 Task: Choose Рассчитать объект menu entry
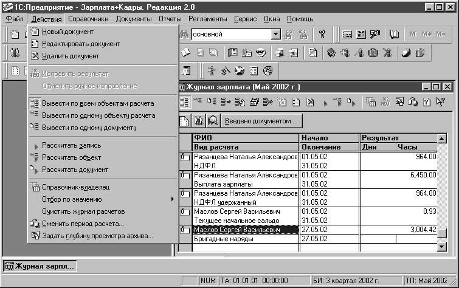[x=103, y=157]
